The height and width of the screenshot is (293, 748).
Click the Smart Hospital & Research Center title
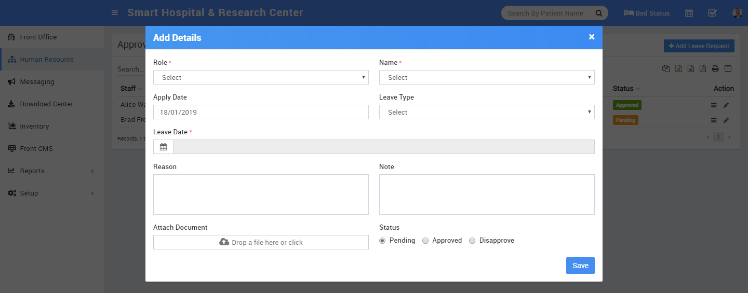point(215,12)
